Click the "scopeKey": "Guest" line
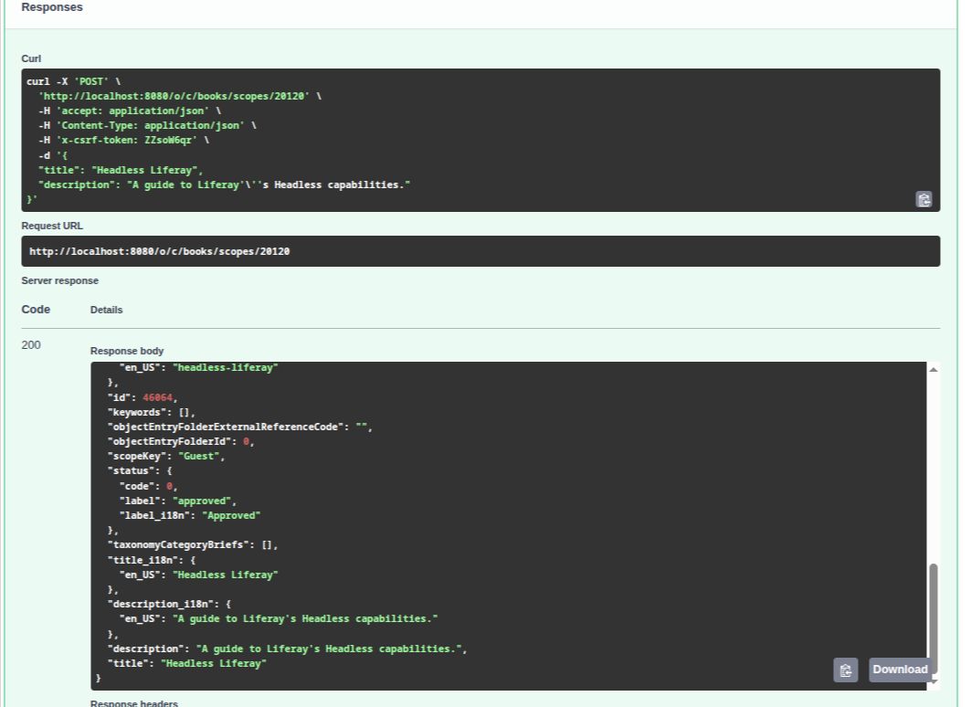The height and width of the screenshot is (707, 971). point(166,457)
